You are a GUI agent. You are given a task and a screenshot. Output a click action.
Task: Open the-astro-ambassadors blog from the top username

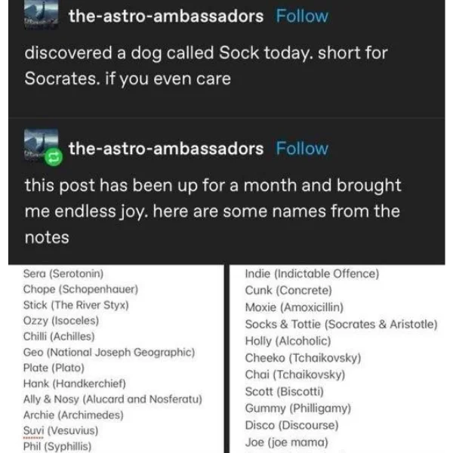(166, 16)
